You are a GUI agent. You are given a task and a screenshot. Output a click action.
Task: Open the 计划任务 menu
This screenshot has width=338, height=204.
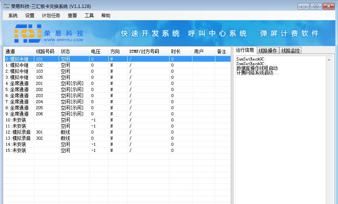pos(51,16)
